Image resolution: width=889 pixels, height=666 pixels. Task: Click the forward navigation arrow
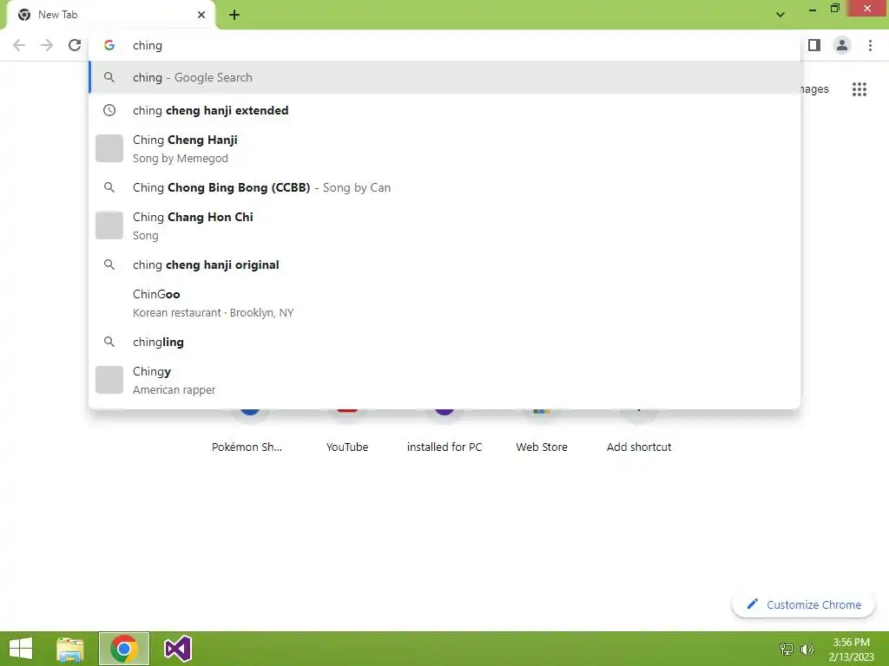click(x=47, y=45)
